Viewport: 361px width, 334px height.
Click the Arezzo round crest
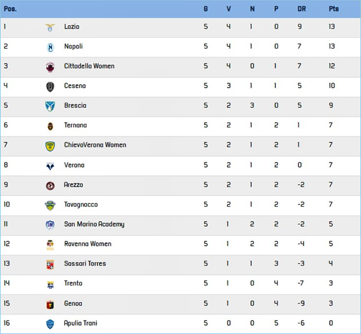(50, 186)
